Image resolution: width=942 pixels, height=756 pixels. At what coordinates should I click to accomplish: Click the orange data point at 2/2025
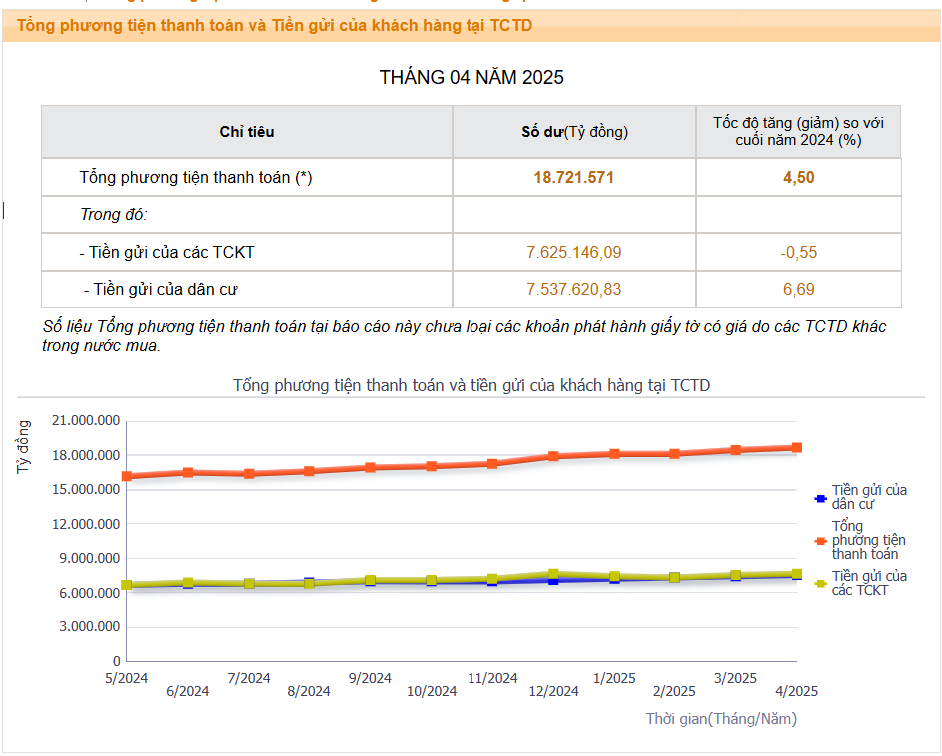coord(674,454)
